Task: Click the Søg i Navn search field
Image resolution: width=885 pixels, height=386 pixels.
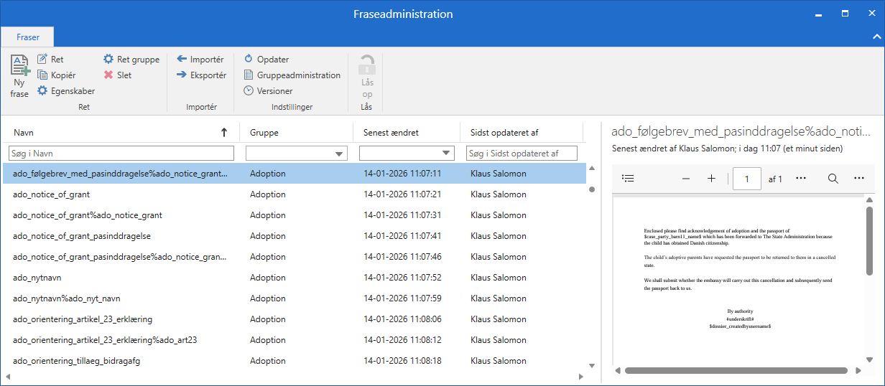Action: pos(121,154)
